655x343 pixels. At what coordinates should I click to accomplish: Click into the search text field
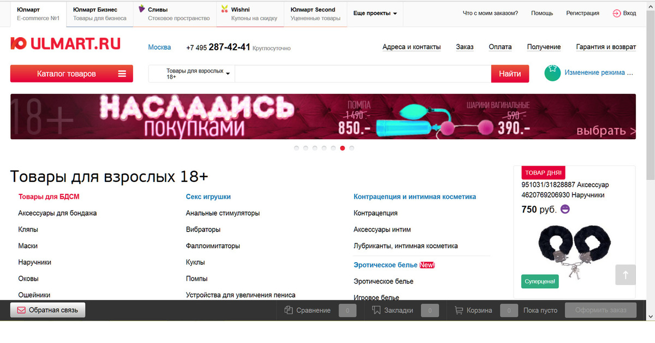pyautogui.click(x=362, y=74)
